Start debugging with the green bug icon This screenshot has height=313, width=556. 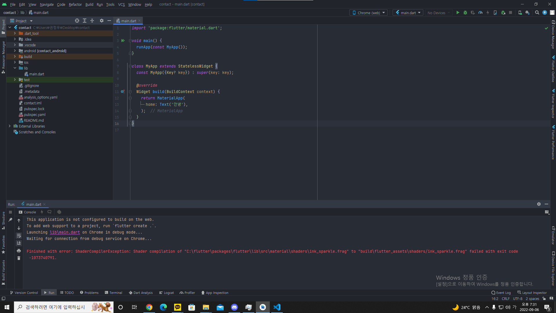(x=465, y=13)
